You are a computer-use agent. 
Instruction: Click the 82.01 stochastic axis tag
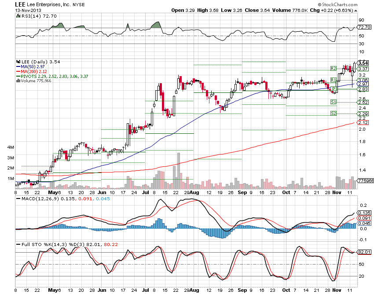point(364,252)
